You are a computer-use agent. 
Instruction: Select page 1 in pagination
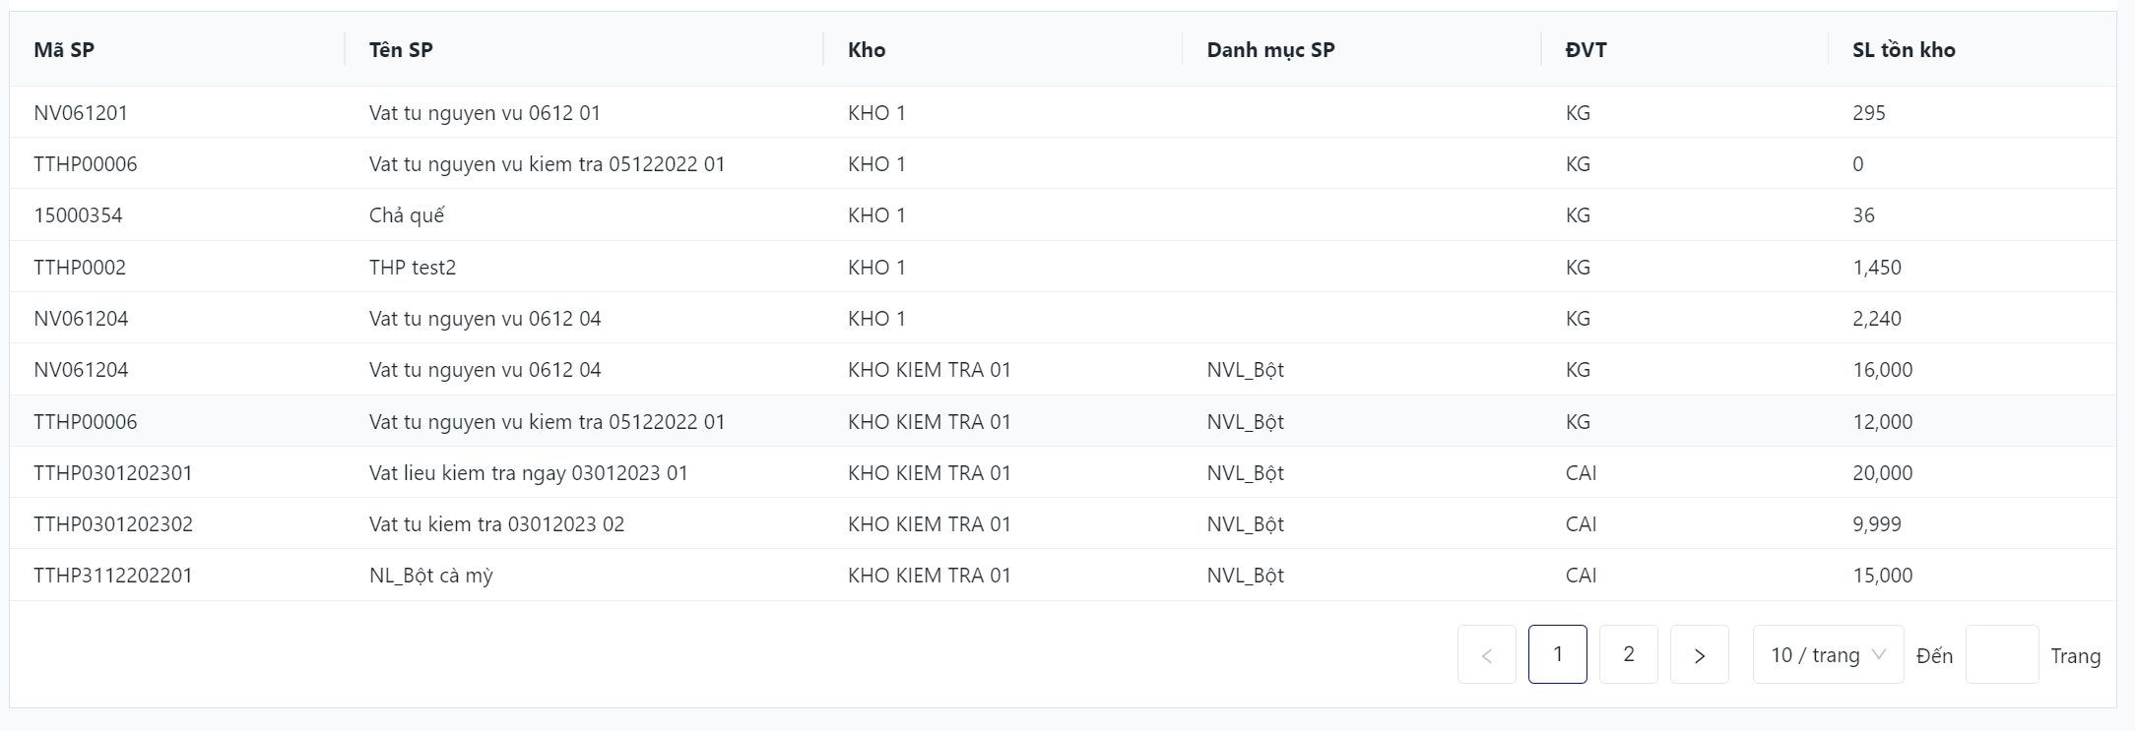click(x=1557, y=654)
